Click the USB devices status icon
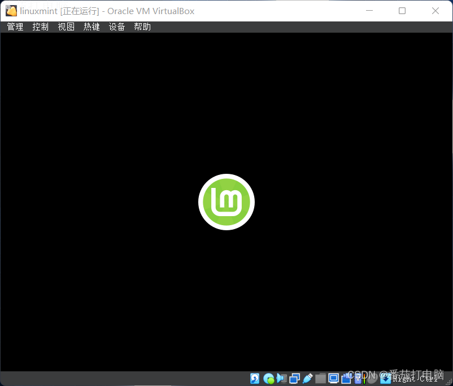The image size is (453, 386). [x=308, y=378]
